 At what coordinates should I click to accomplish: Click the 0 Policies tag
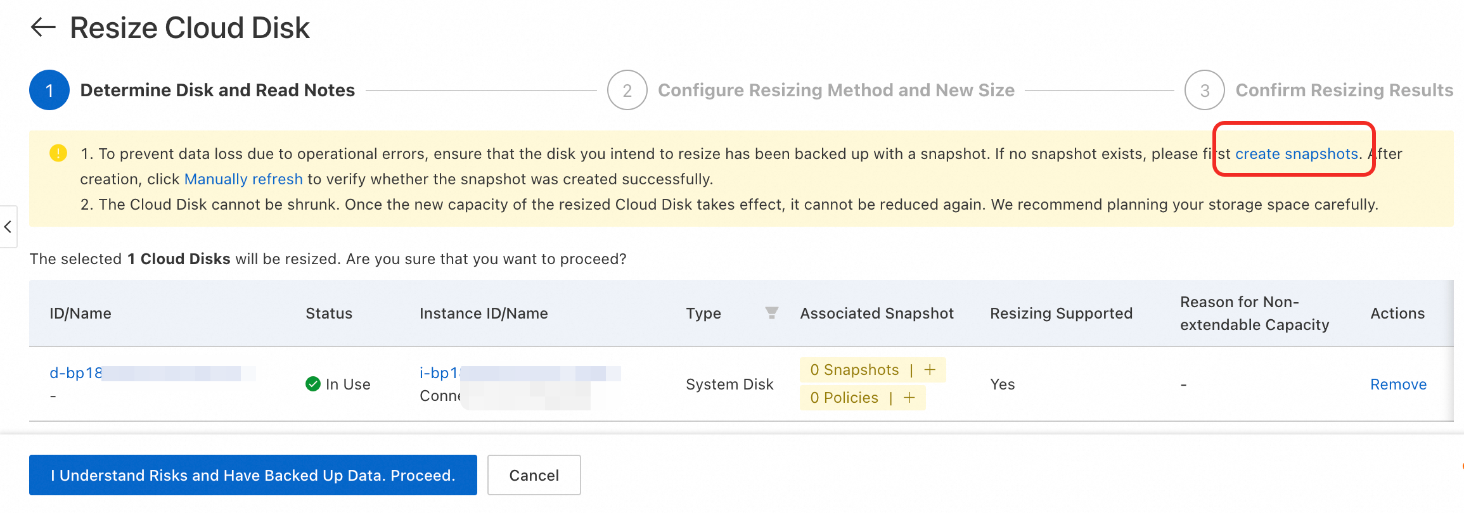(844, 398)
